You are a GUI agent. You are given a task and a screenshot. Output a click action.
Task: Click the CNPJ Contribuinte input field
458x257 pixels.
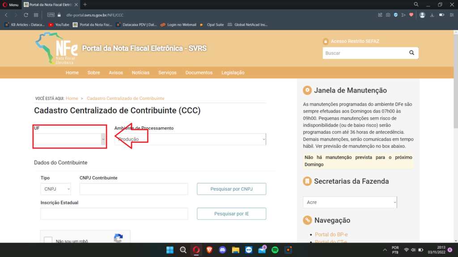coord(133,189)
